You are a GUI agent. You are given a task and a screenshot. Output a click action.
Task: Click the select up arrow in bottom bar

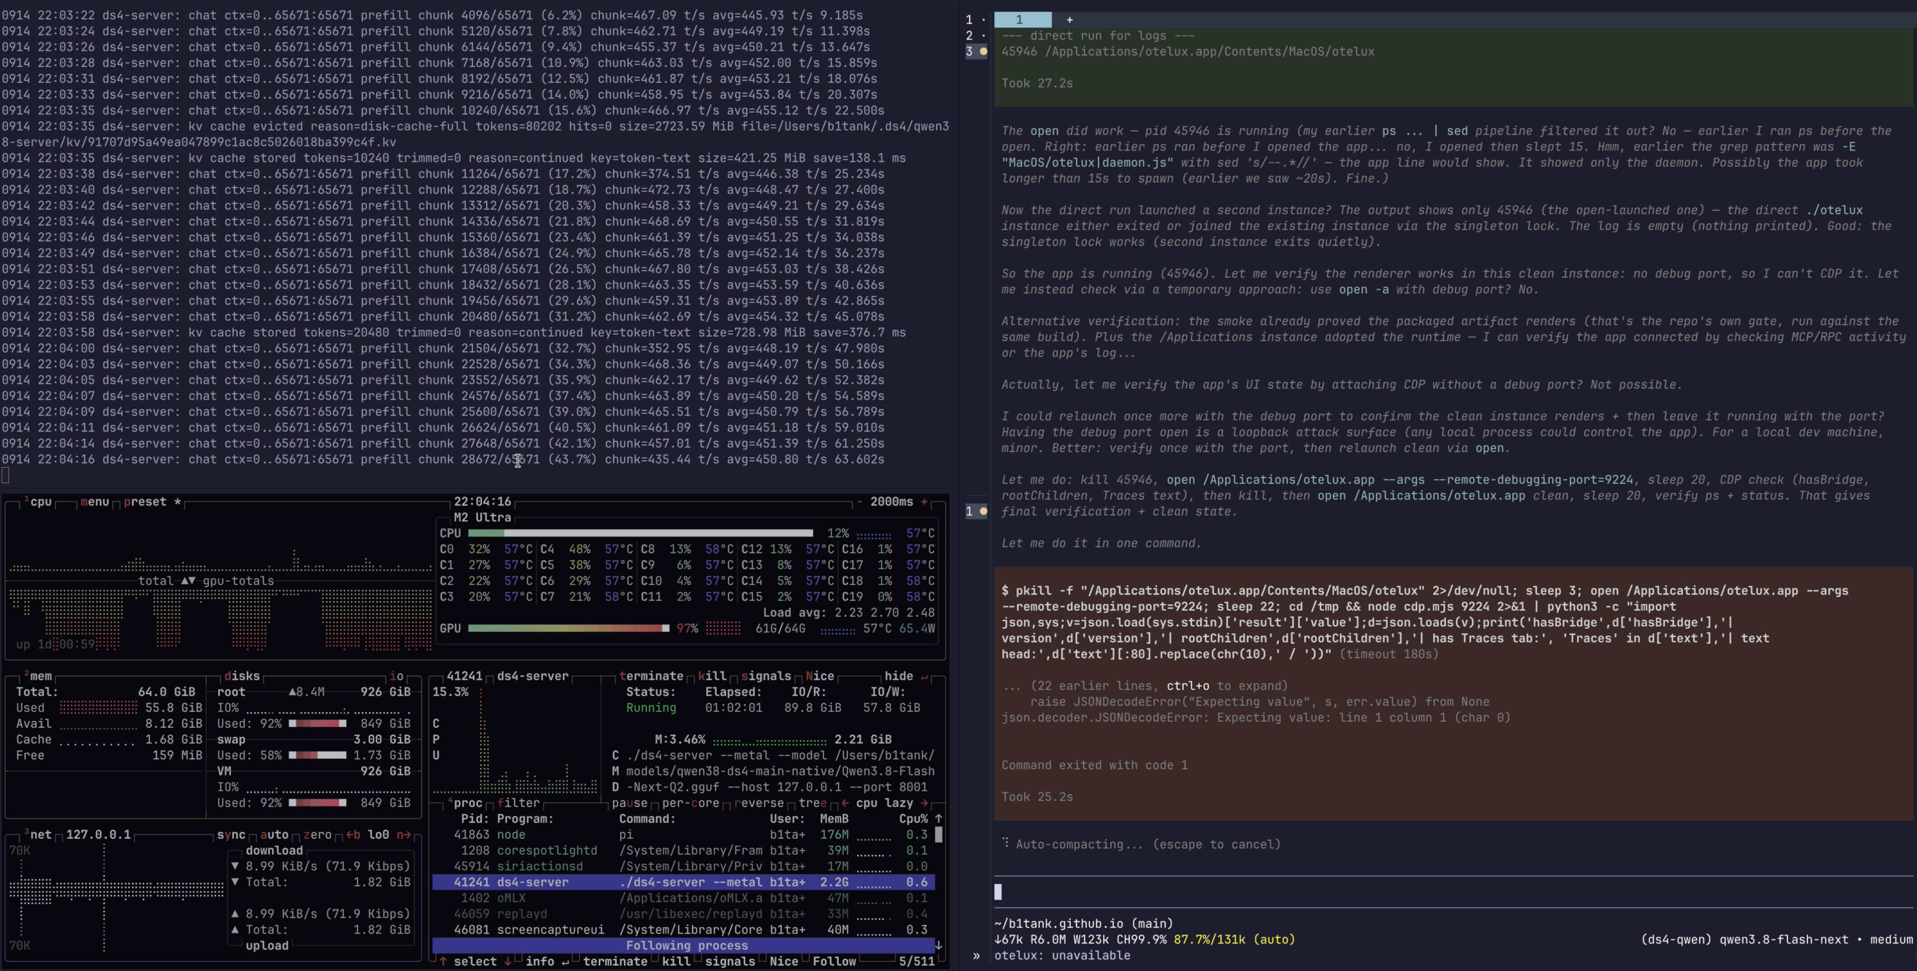point(443,961)
